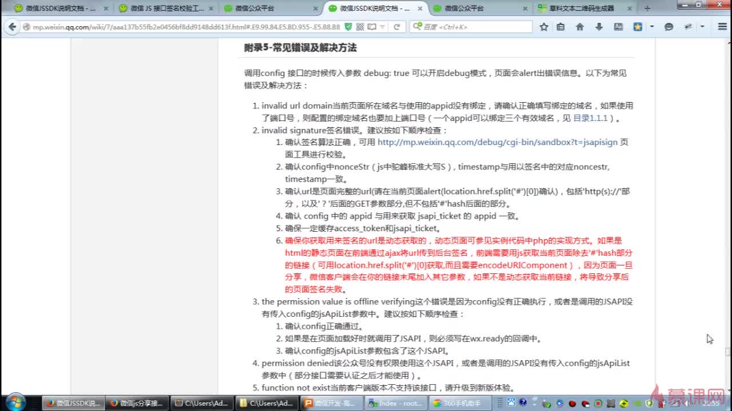
Task: Click the URL address field
Action: [x=186, y=27]
